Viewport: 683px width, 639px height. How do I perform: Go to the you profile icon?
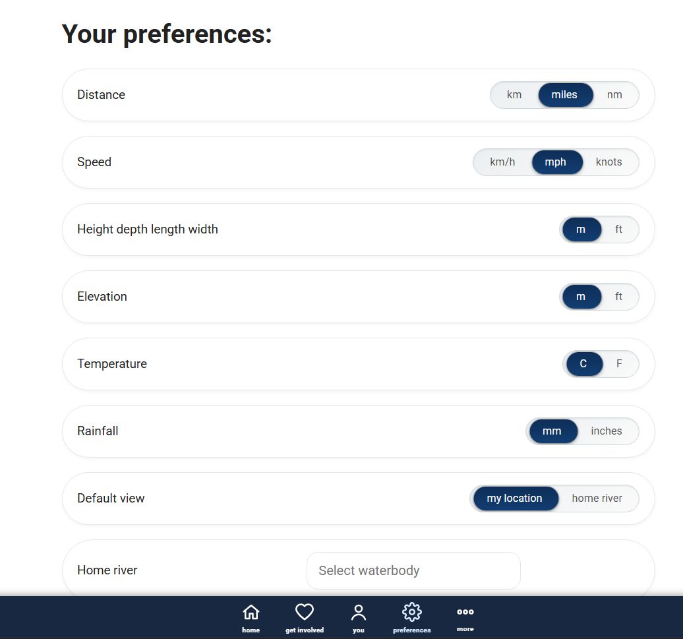[x=358, y=613]
